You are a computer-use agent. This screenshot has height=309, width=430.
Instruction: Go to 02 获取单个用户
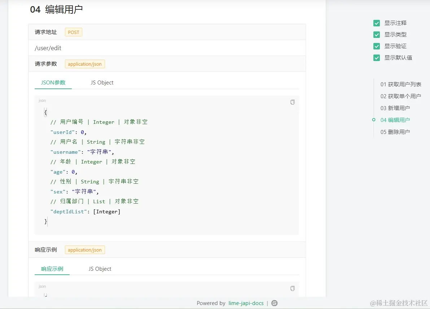(x=400, y=96)
